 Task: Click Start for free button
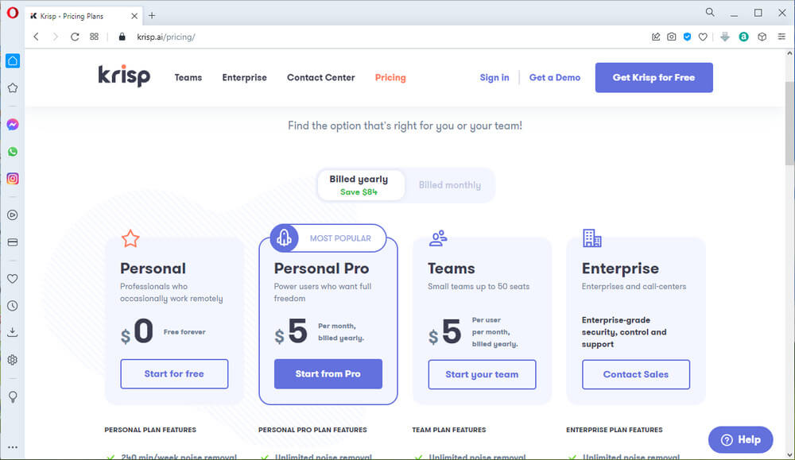click(174, 374)
